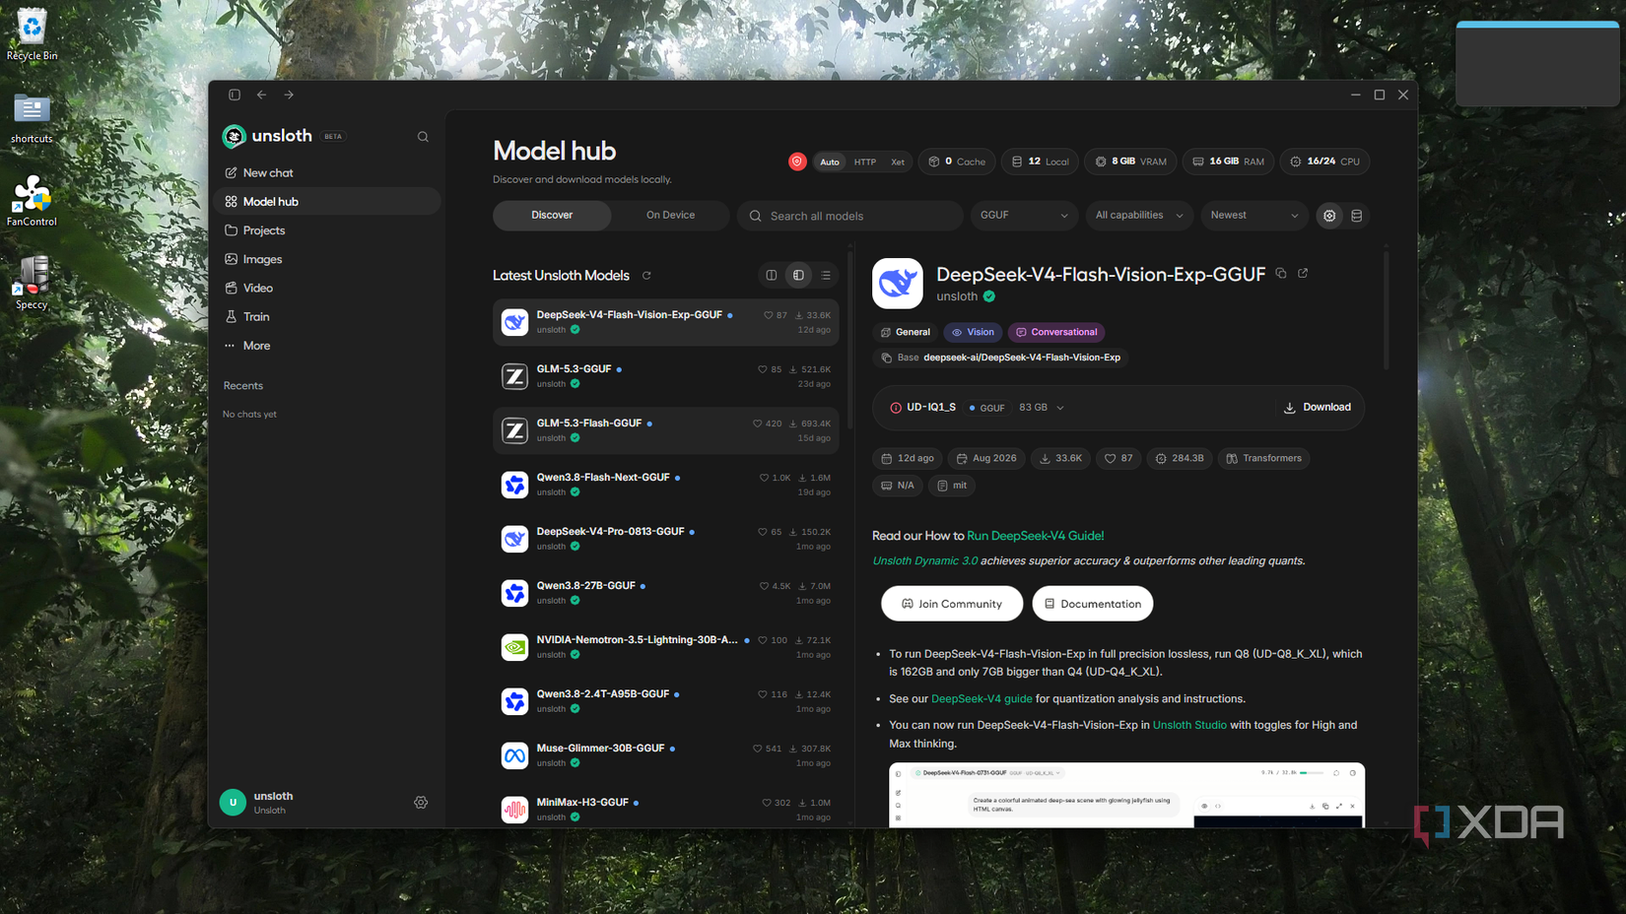The height and width of the screenshot is (914, 1626).
Task: Open Model hub in the sidebar
Action: pyautogui.click(x=327, y=202)
